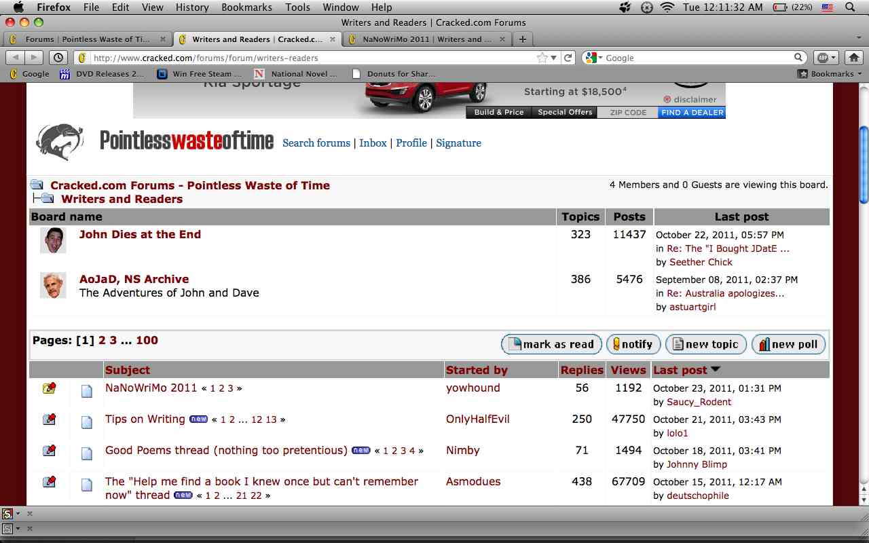The height and width of the screenshot is (543, 869).
Task: Open the Inbox link
Action: 373,143
